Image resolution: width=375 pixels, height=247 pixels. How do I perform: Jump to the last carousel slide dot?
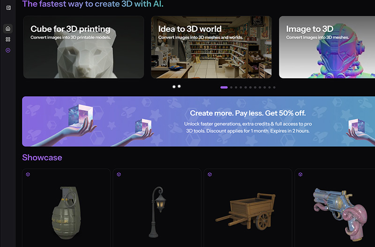tap(274, 87)
